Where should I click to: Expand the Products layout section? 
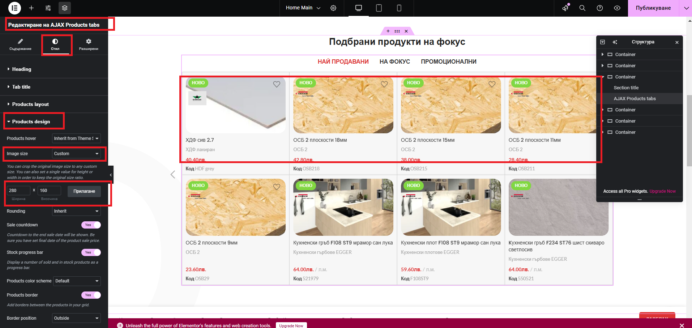coord(54,104)
